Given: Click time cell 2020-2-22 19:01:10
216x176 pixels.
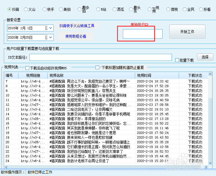Looking at the screenshot, I should [x=153, y=109].
